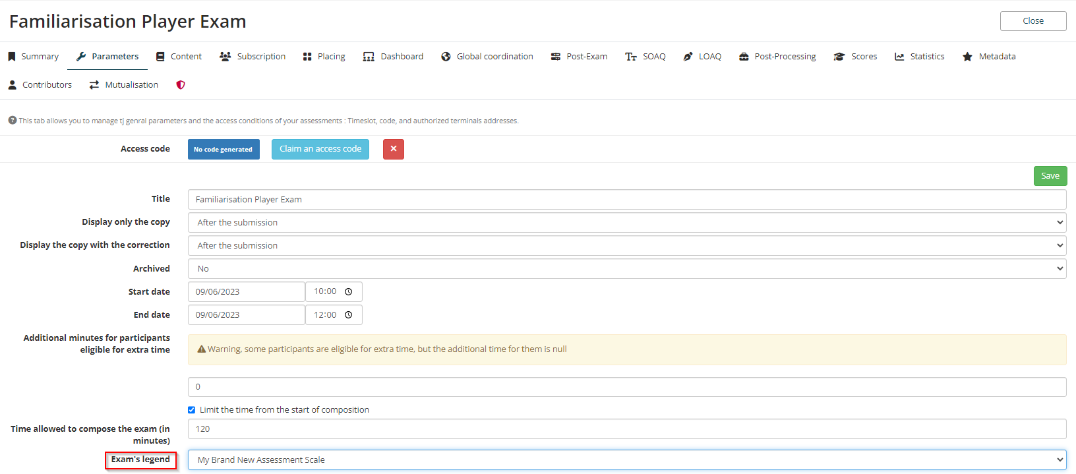
Task: Click the Start date field
Action: point(246,292)
